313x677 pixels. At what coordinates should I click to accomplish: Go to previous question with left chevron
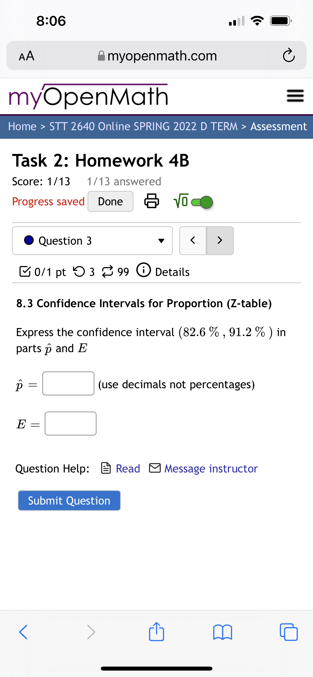coord(193,240)
